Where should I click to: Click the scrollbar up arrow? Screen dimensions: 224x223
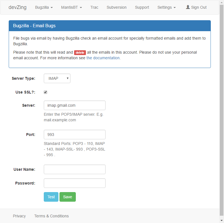(221, 3)
